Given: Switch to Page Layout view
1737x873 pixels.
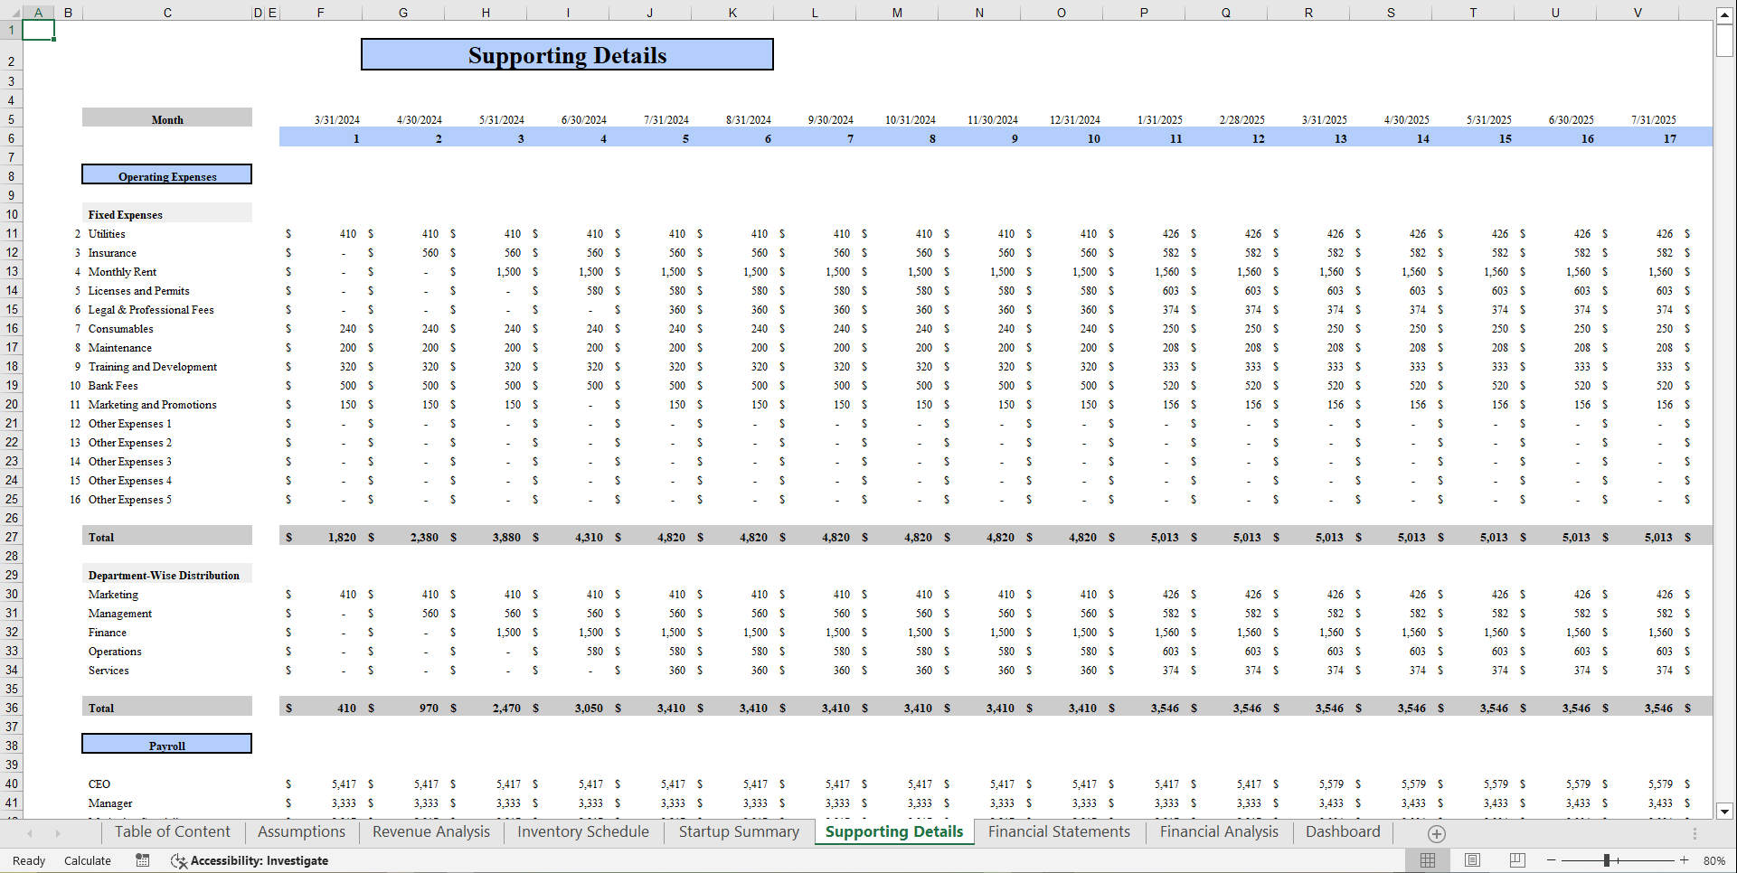Looking at the screenshot, I should 1473,860.
